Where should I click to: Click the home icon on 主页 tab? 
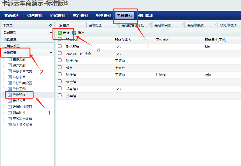click(x=60, y=25)
